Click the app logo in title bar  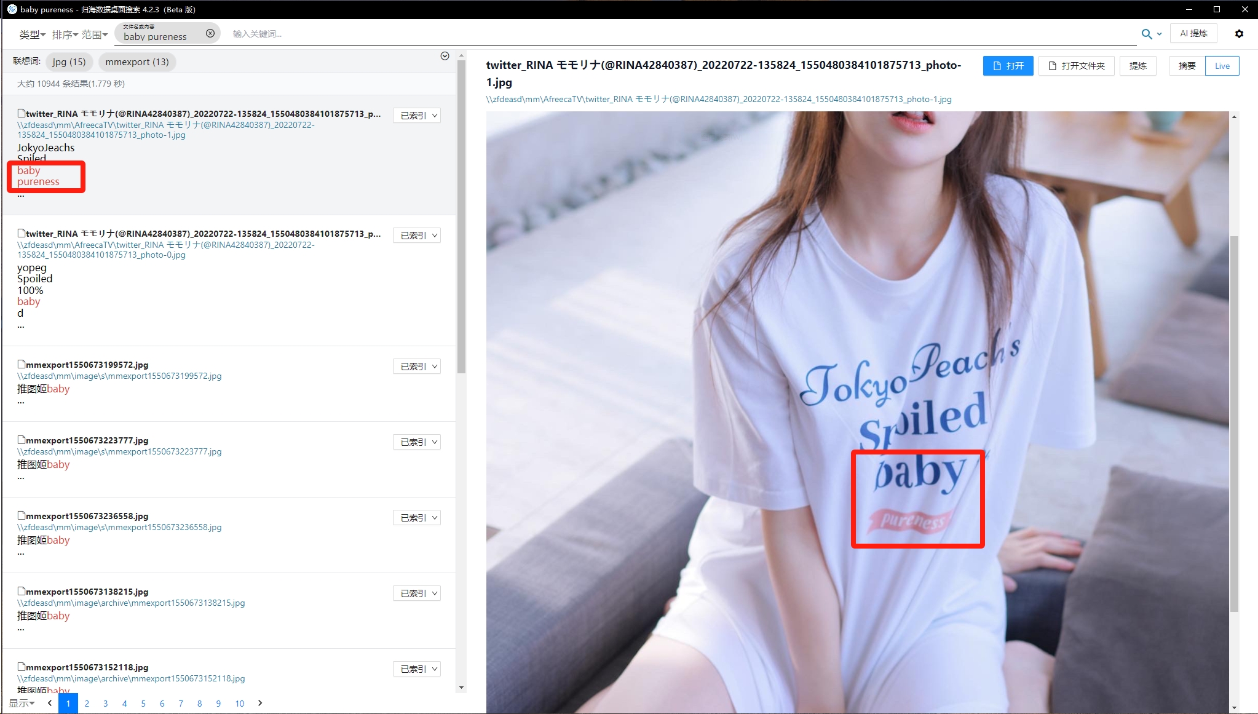click(x=12, y=9)
